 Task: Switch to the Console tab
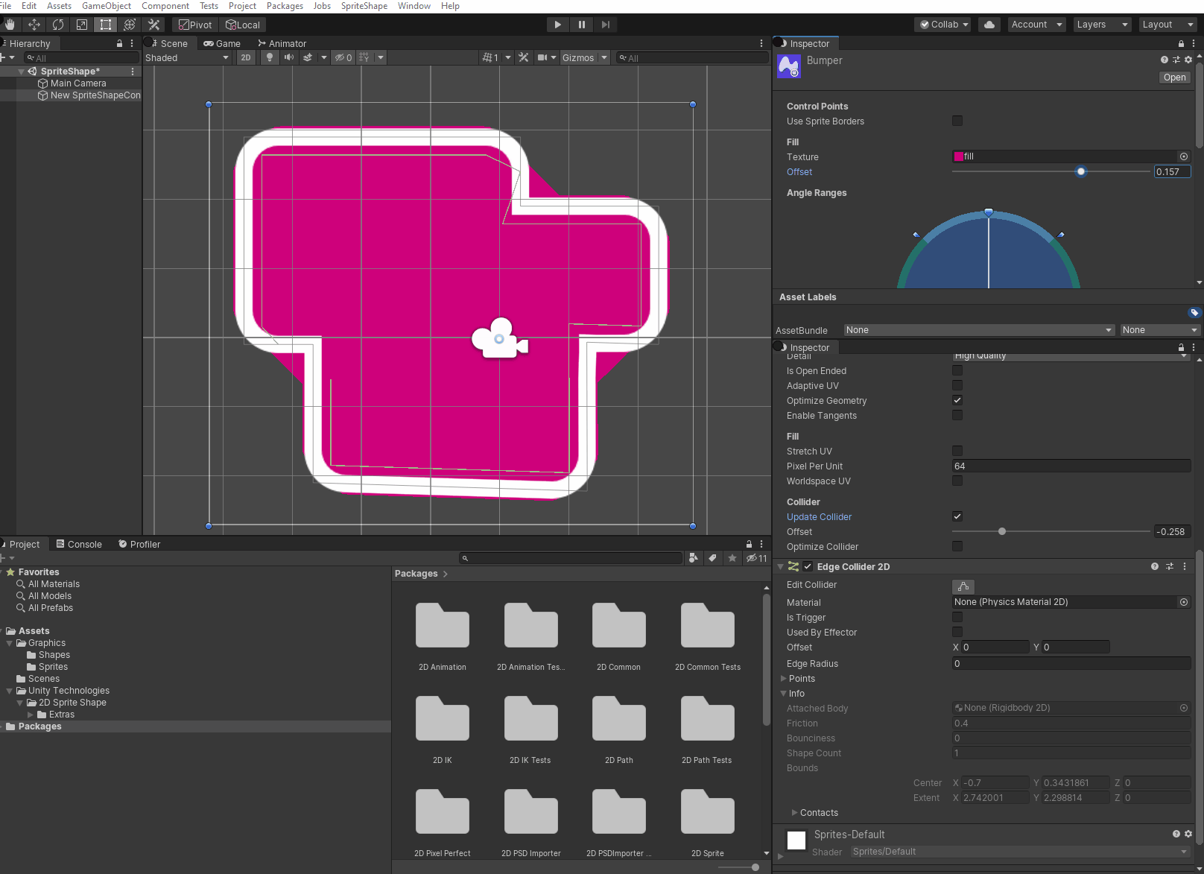(x=79, y=544)
